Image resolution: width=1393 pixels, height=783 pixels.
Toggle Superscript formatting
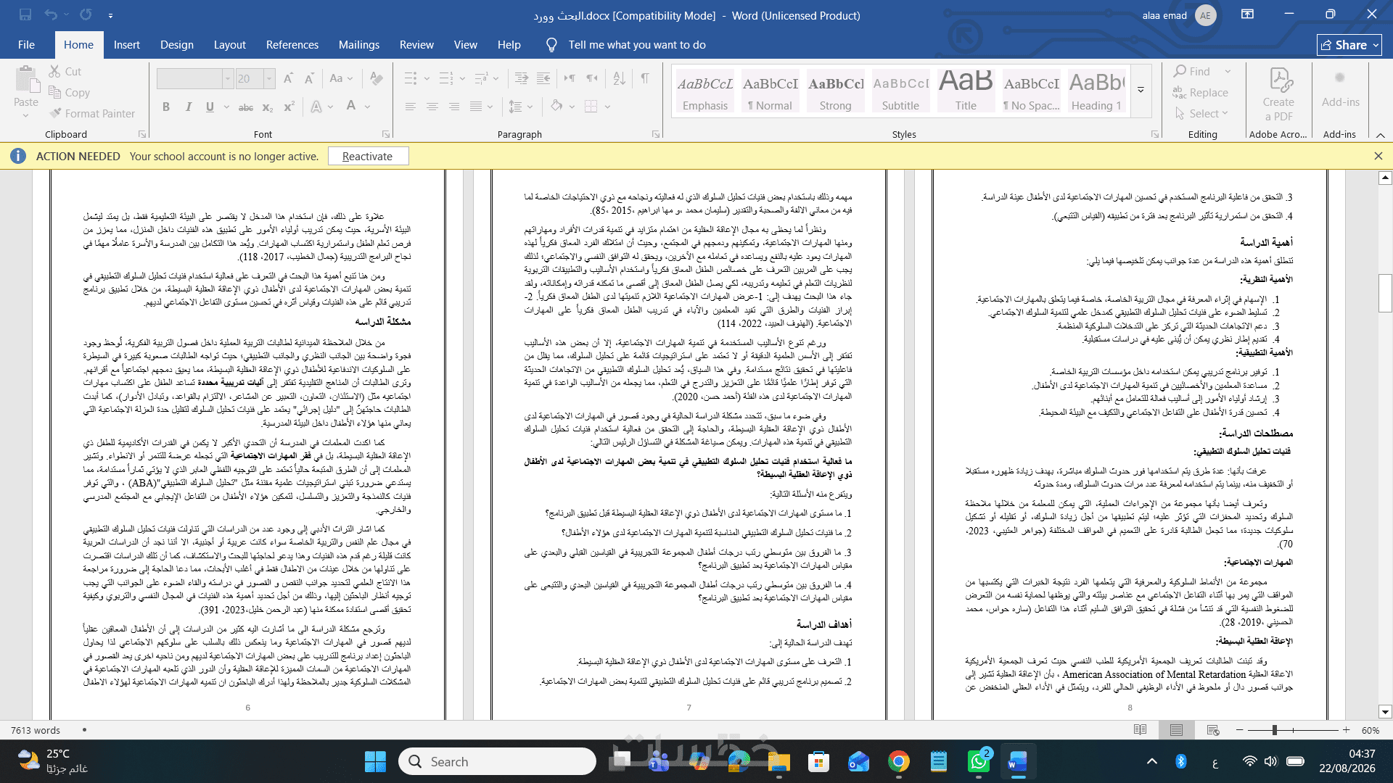289,107
